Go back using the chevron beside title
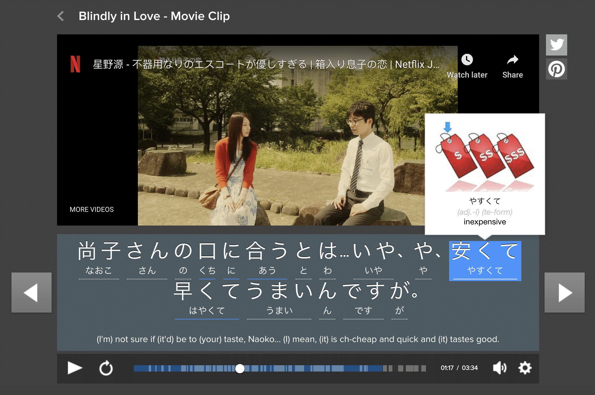This screenshot has width=595, height=395. (60, 16)
